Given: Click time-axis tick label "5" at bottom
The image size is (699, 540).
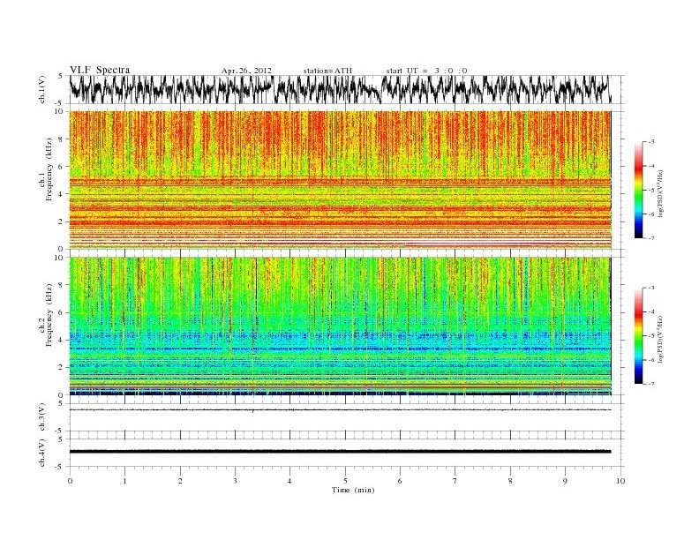Looking at the screenshot, I should [x=345, y=481].
